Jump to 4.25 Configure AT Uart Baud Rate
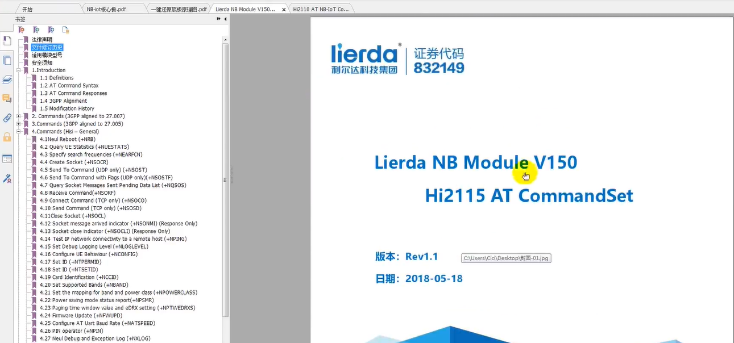 [x=97, y=323]
